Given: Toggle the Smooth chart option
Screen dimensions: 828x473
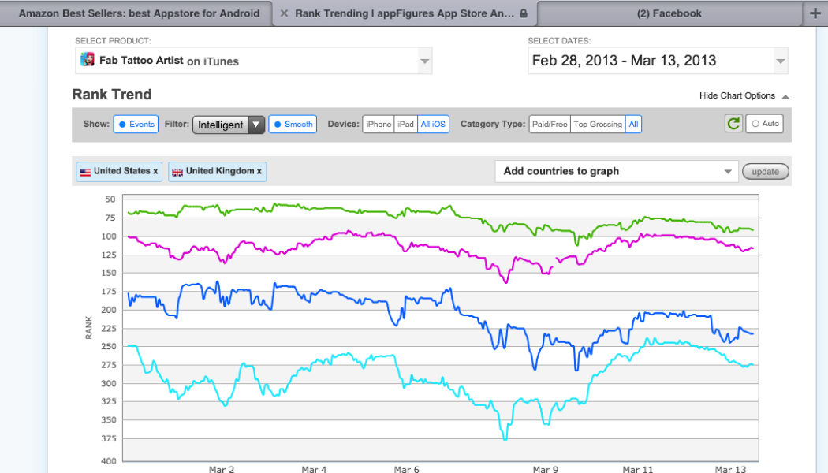Looking at the screenshot, I should click(x=293, y=124).
